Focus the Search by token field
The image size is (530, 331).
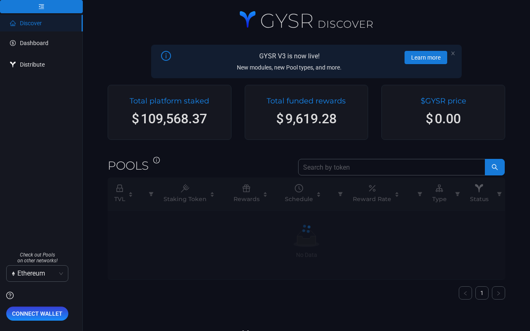click(x=391, y=167)
